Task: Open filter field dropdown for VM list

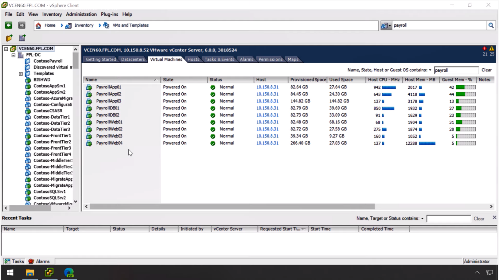Action: click(x=430, y=70)
